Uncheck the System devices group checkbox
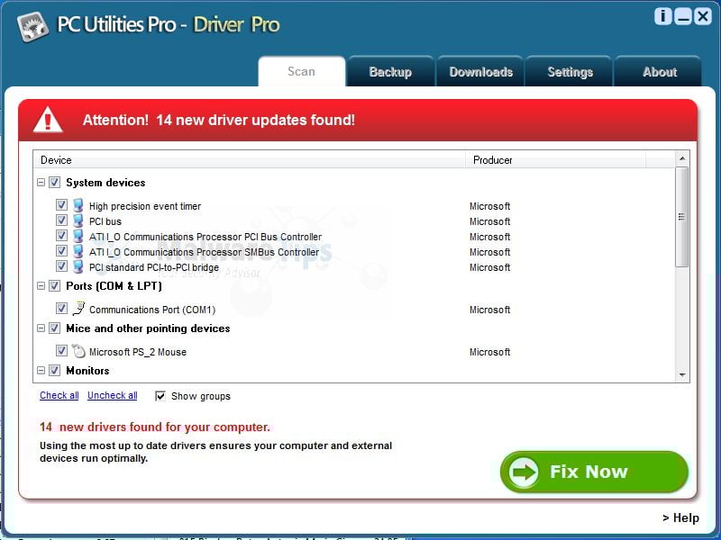721x540 pixels. click(x=55, y=183)
